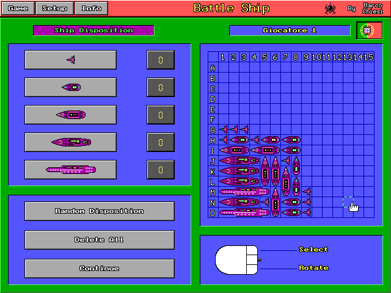The height and width of the screenshot is (293, 391).
Task: Click the jet plane at grid cell N9
Action: [307, 202]
